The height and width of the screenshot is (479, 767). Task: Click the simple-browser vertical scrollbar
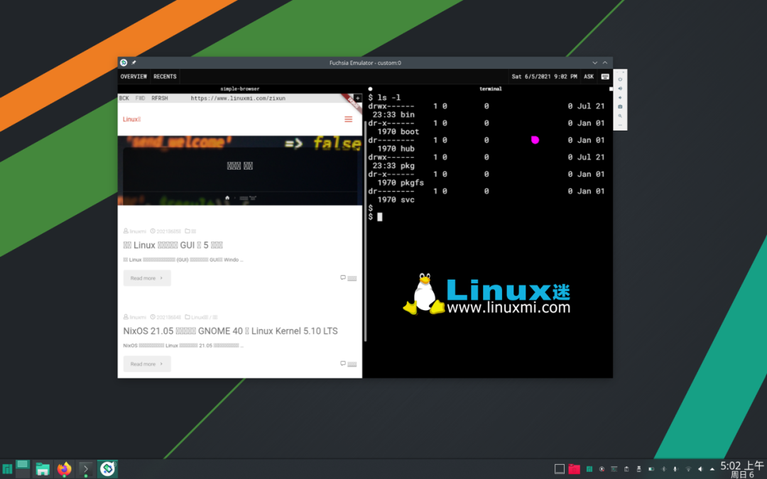click(366, 227)
